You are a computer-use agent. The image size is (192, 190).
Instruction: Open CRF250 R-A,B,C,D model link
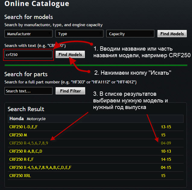26,151
